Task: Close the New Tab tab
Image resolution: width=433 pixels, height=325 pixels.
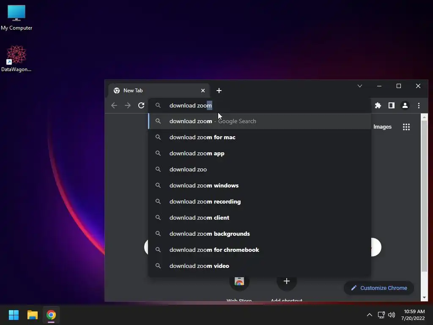Action: click(x=203, y=91)
